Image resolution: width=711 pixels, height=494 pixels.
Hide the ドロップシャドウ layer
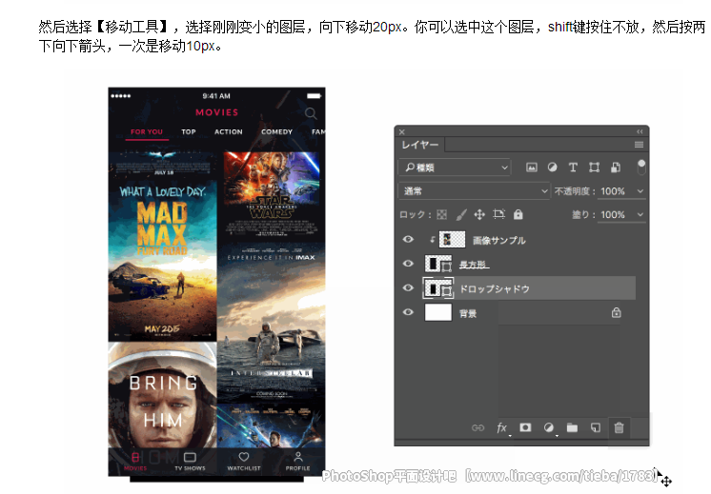[408, 287]
